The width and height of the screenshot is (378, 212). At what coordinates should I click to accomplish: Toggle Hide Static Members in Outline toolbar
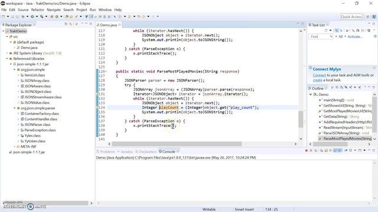click(350, 88)
